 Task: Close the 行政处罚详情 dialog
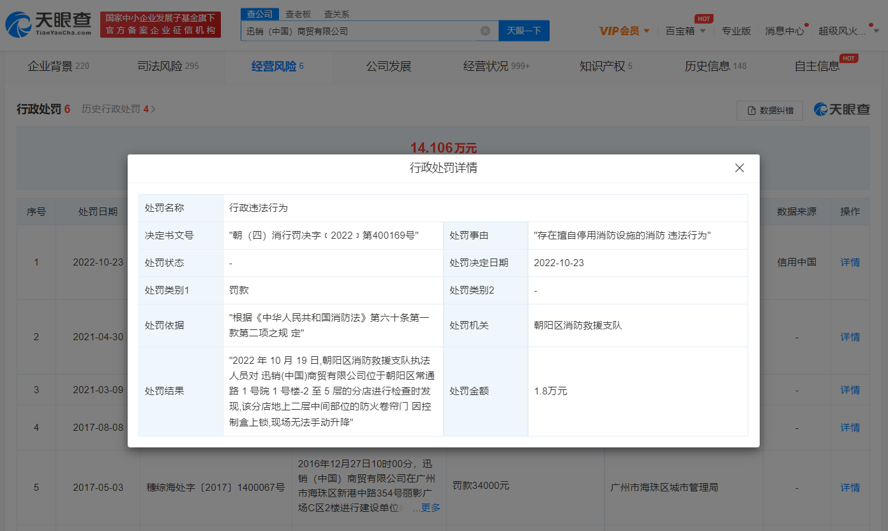739,168
